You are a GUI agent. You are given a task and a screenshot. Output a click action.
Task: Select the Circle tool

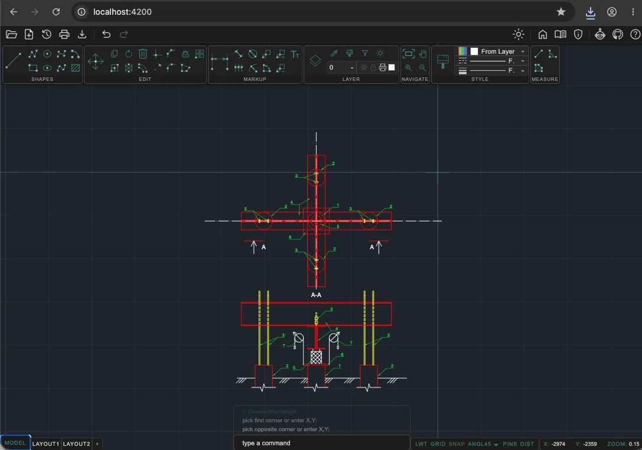coord(47,54)
